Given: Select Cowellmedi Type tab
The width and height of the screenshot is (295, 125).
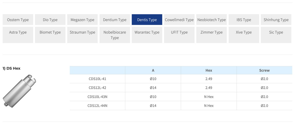Looking at the screenshot, I should (x=179, y=20).
